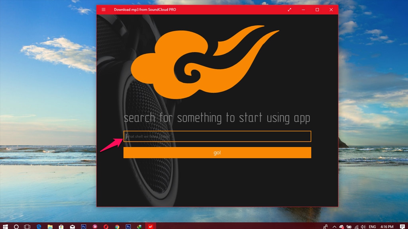Image resolution: width=408 pixels, height=229 pixels.
Task: Open the Action Center notifications icon
Action: click(402, 227)
